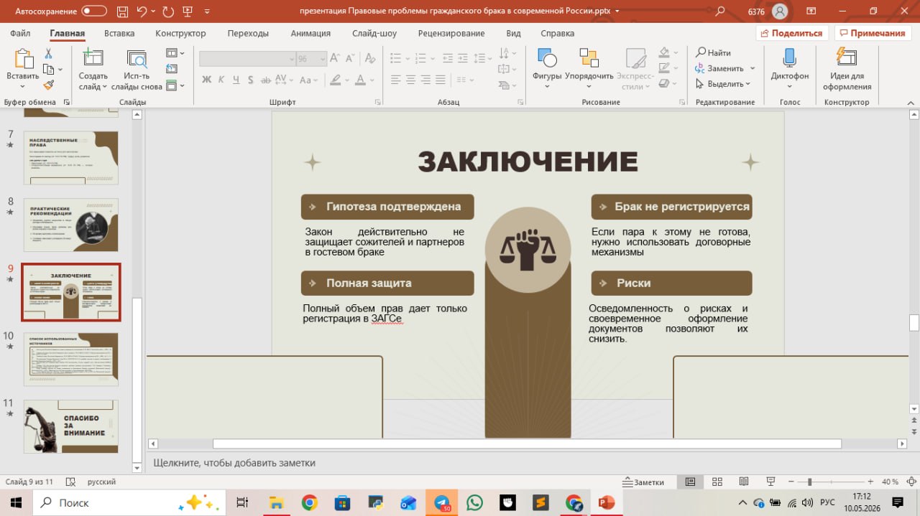Switch to Reading view icon
Screen dimensions: 920x516
[x=743, y=482]
